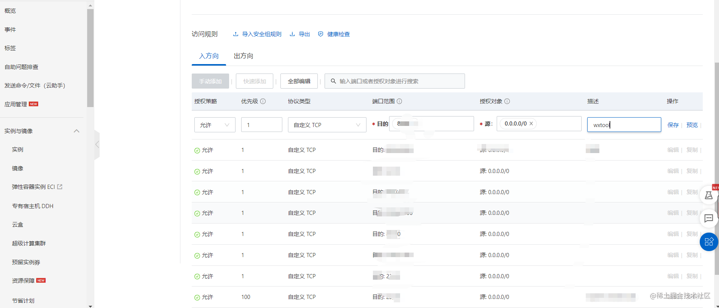This screenshot has height=308, width=719.
Task: Open 标签 in the sidebar
Action: (x=10, y=48)
